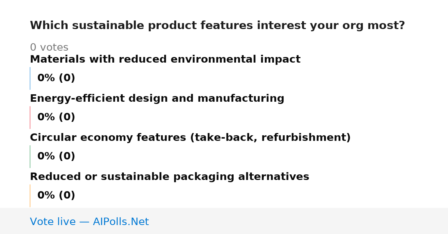Click the 0 votes counter text
The height and width of the screenshot is (234, 448).
tap(49, 48)
